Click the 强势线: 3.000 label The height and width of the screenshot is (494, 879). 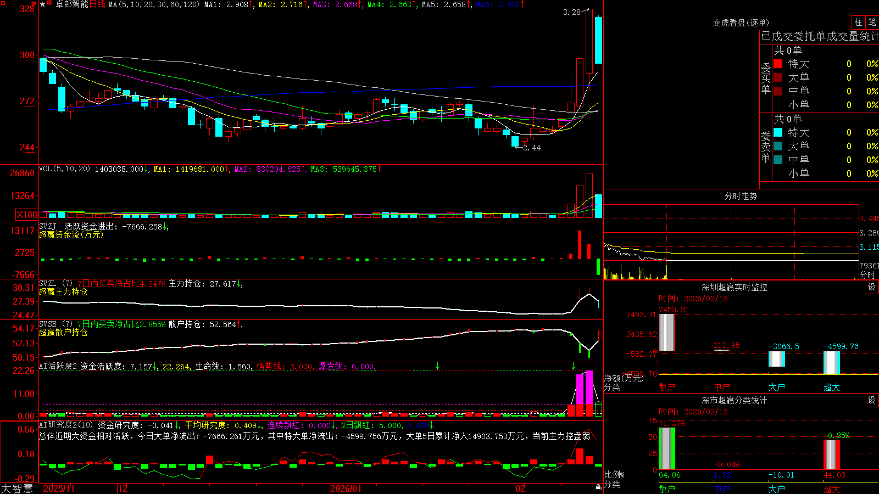point(285,367)
